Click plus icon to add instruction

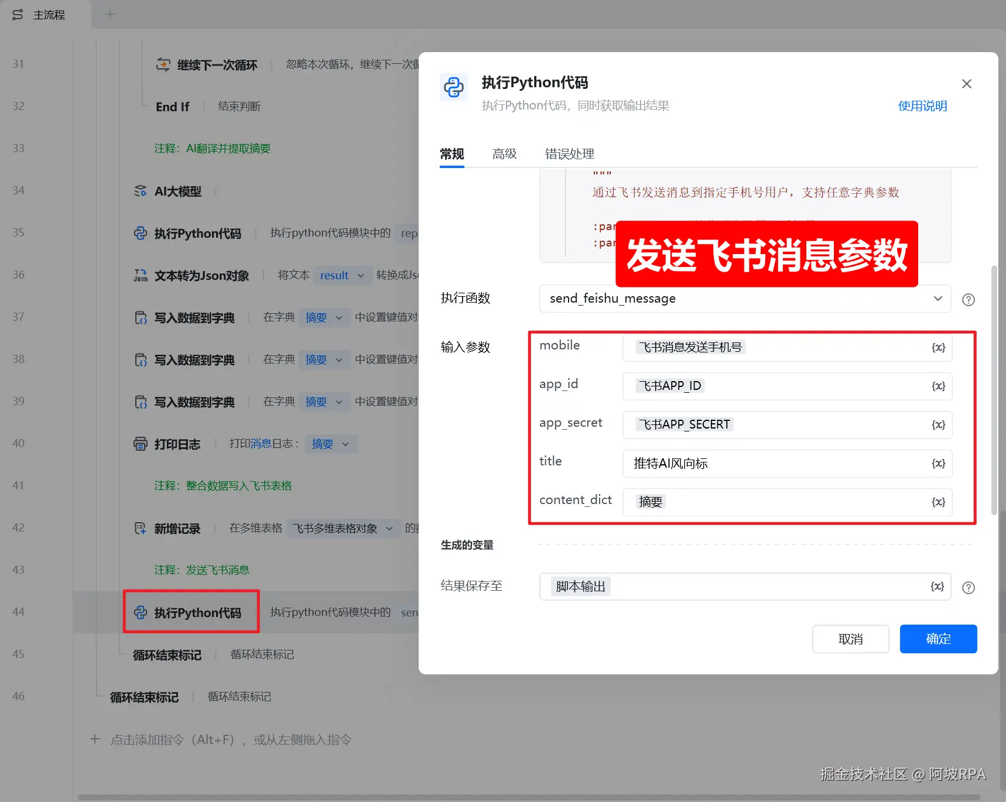point(95,739)
